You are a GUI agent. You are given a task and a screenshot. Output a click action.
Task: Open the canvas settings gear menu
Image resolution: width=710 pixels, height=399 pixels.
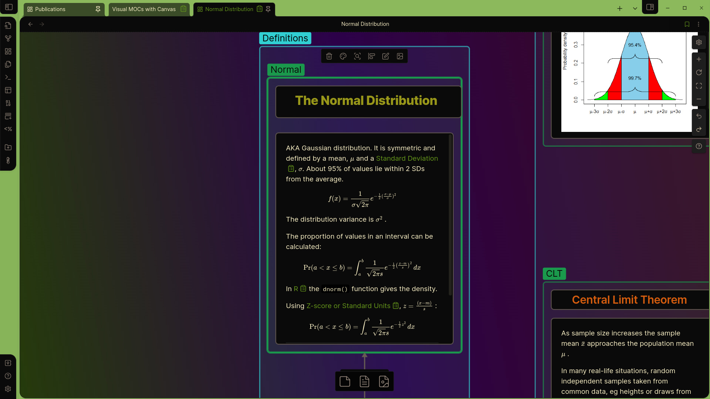699,42
